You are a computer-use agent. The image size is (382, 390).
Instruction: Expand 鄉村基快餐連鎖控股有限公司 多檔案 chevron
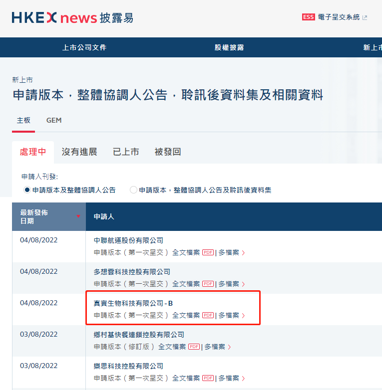[229, 347]
